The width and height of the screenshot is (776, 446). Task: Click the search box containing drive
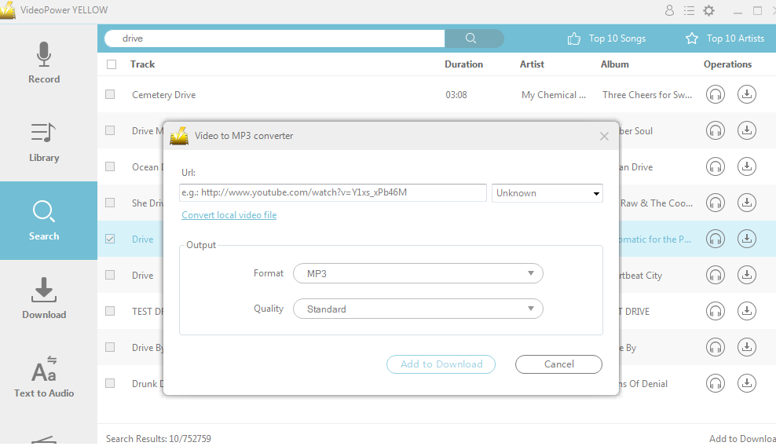[275, 38]
